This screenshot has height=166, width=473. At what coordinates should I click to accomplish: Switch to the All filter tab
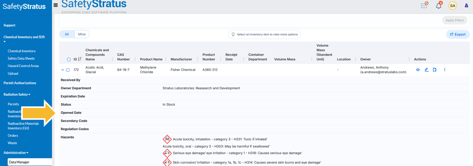pyautogui.click(x=67, y=34)
